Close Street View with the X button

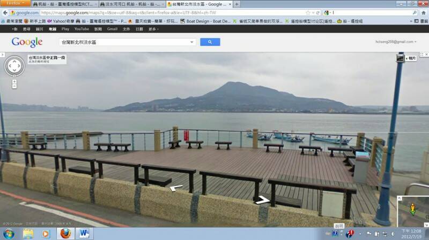click(x=426, y=55)
